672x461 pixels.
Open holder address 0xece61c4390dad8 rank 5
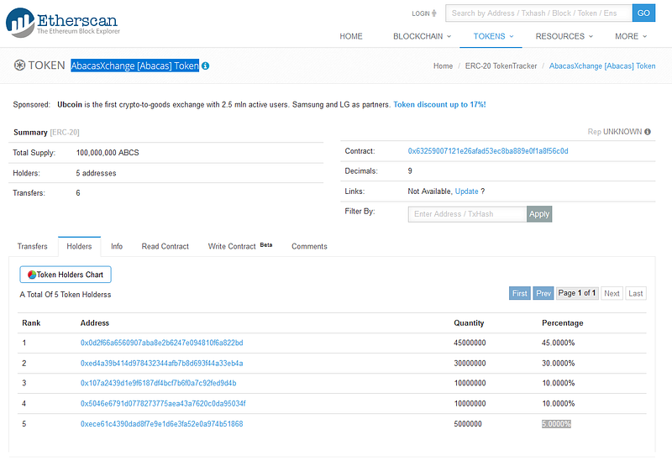click(161, 424)
